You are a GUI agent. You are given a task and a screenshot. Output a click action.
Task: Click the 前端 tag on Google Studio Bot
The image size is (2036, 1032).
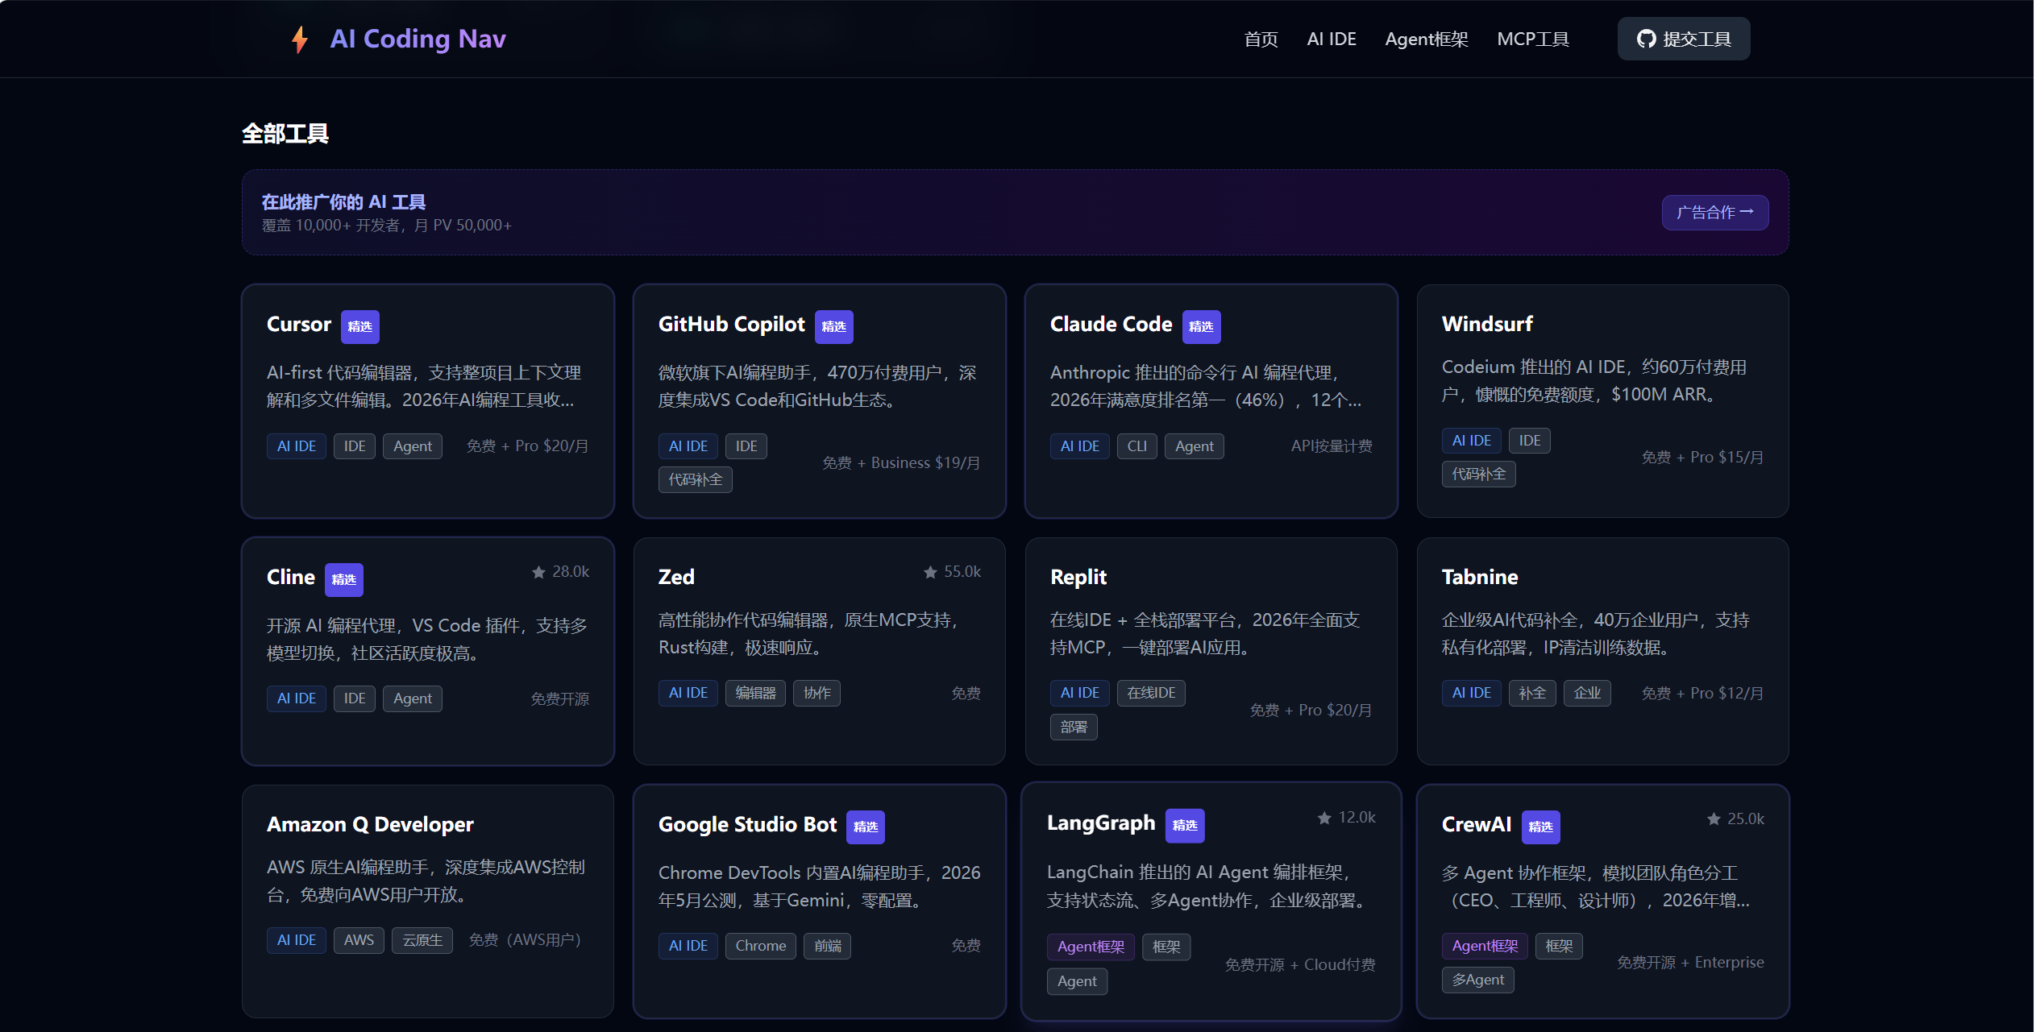[828, 947]
